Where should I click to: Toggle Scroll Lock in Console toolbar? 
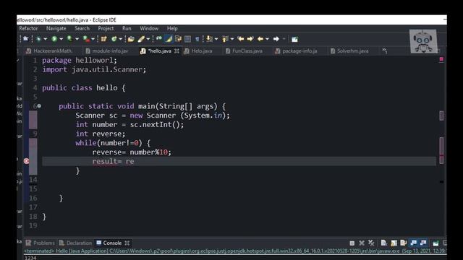394,243
